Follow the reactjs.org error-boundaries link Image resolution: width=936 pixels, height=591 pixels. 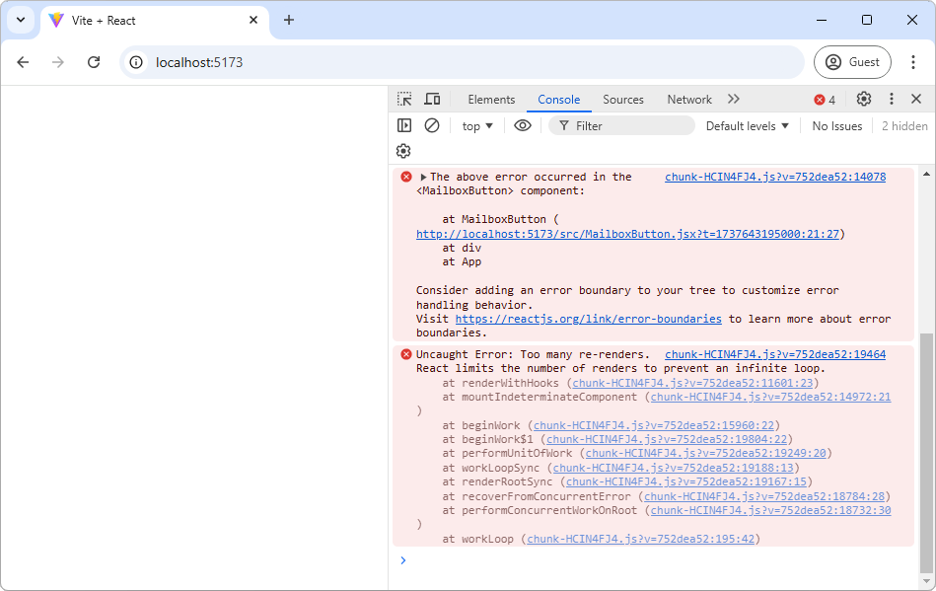click(x=588, y=319)
